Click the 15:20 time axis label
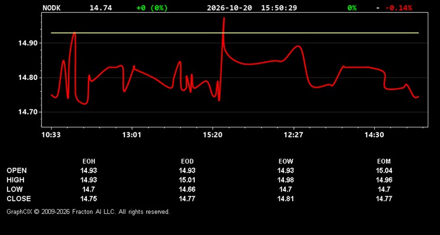 coord(213,135)
